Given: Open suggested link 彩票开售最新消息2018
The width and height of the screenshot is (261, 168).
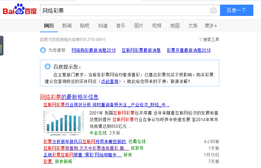Looking at the screenshot, I should 189,50.
